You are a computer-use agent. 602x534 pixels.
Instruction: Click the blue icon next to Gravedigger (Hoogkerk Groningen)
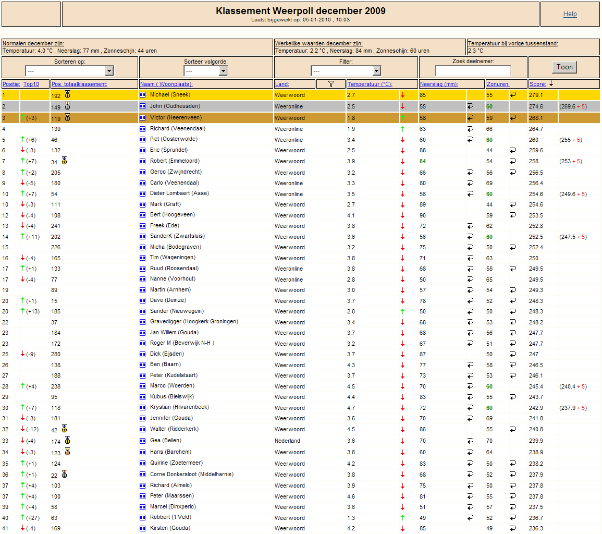143,322
